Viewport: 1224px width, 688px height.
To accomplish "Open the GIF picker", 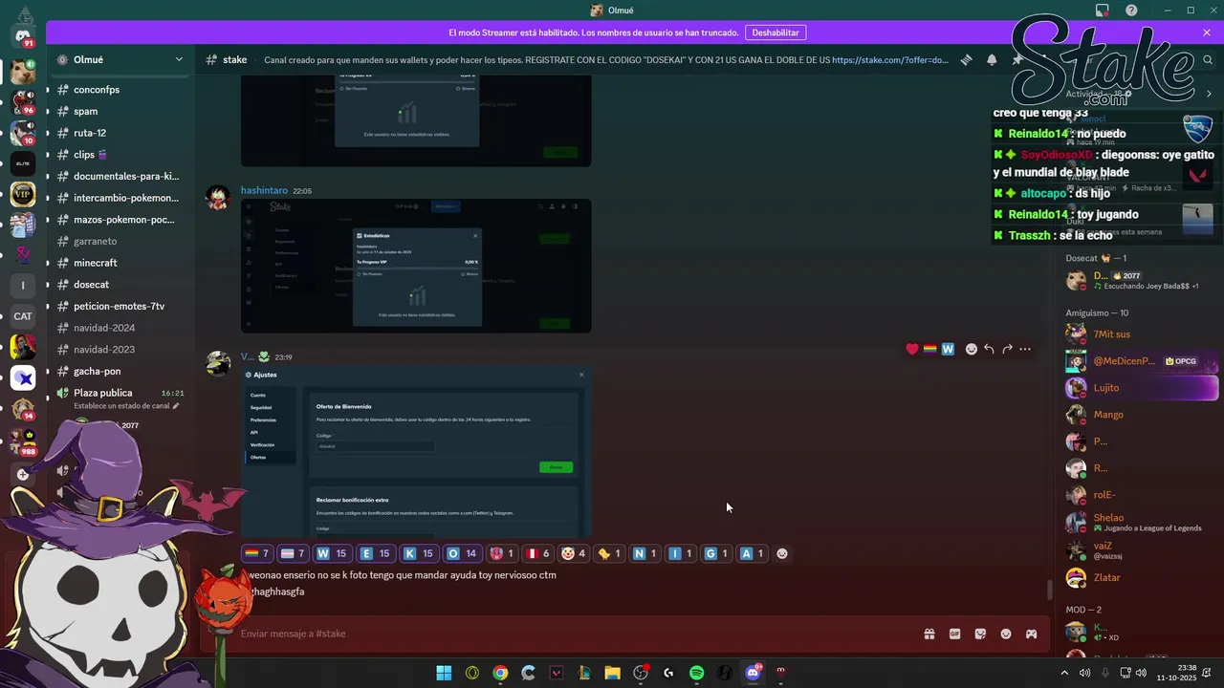I will 954,634.
